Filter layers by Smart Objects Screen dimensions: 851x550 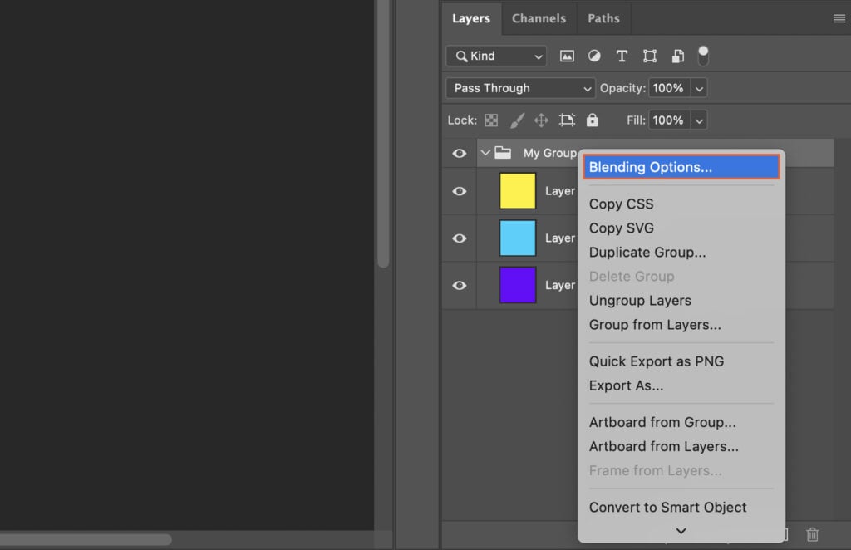click(x=677, y=56)
